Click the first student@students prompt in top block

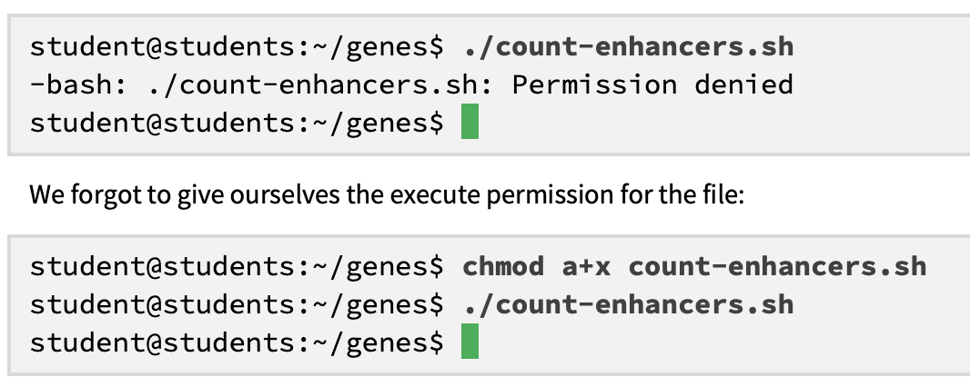[x=237, y=47]
